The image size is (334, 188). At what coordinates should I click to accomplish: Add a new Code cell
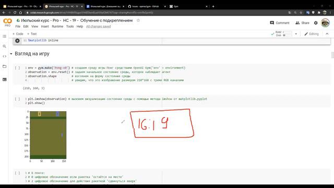point(18,34)
